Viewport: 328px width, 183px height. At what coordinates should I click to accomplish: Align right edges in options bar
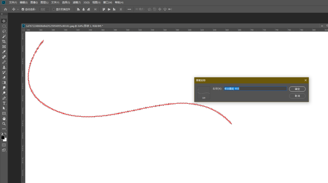click(89, 9)
